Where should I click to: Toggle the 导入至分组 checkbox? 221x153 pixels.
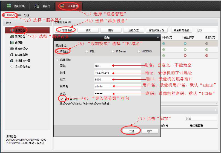click(62, 99)
